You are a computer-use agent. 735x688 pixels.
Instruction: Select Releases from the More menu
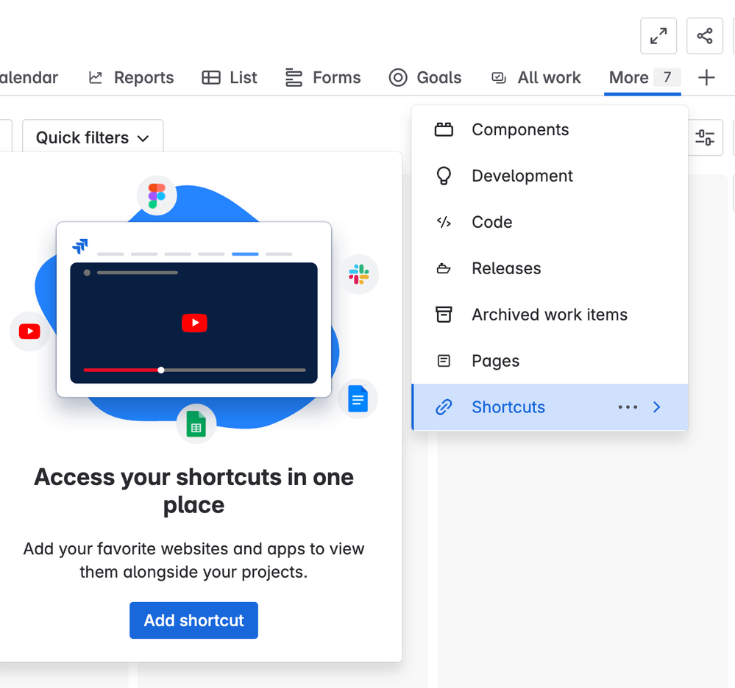click(550, 268)
